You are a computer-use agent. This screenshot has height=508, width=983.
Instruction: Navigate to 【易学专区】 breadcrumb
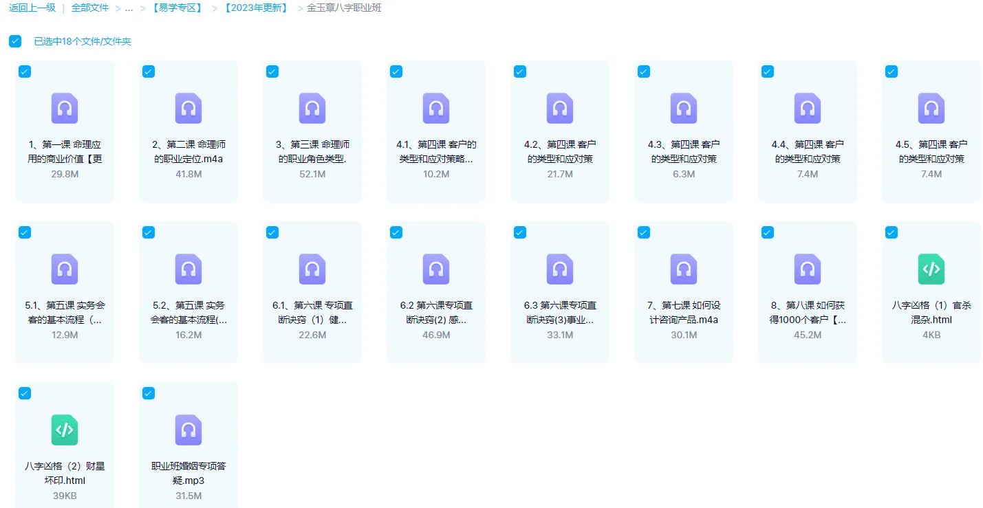(x=178, y=8)
